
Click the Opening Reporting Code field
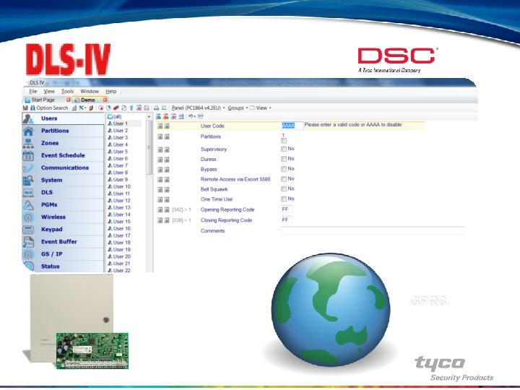(287, 209)
